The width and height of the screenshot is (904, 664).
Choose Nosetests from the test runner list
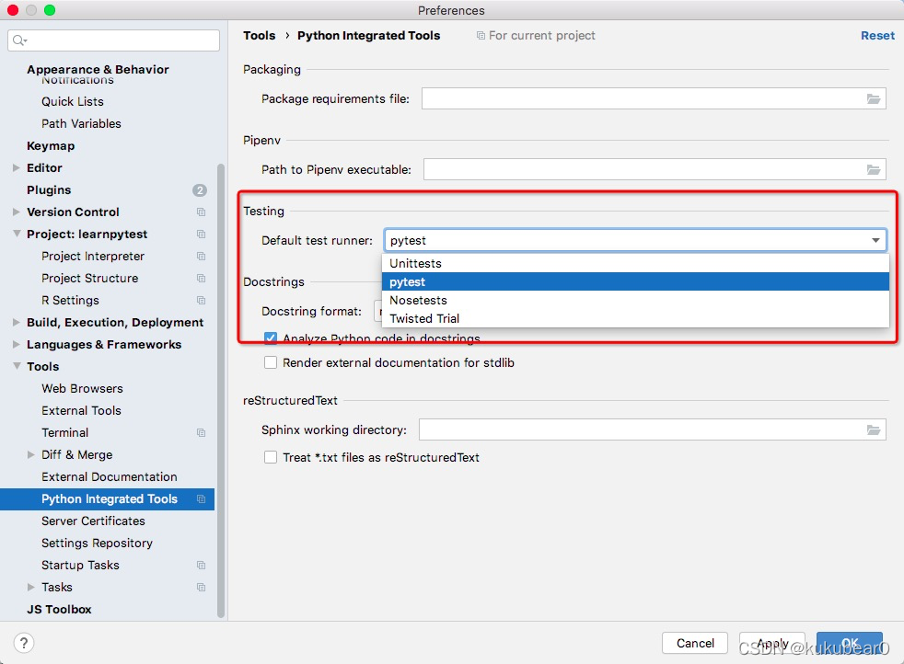click(635, 300)
